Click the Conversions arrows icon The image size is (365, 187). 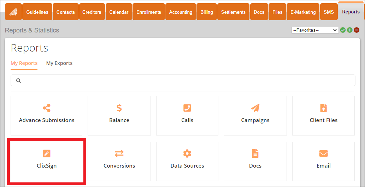[119, 153]
